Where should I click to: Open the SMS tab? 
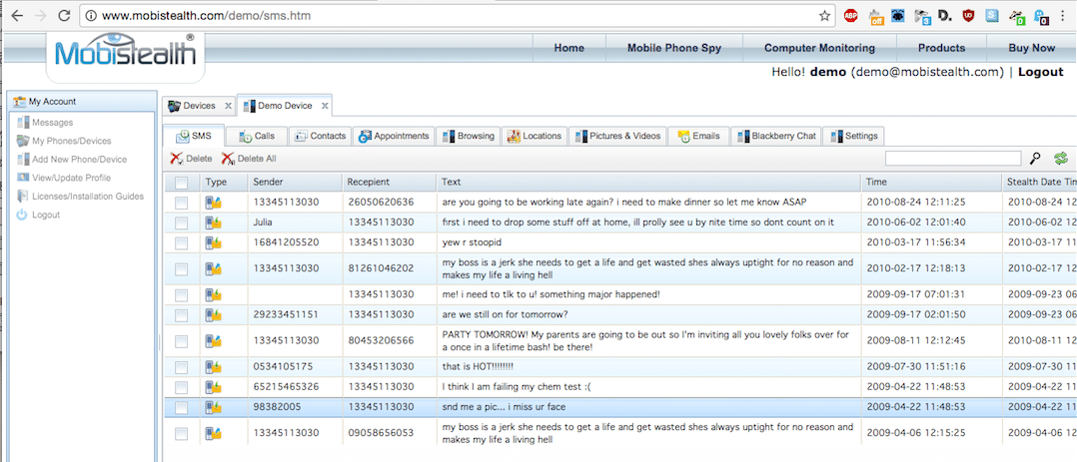[193, 136]
